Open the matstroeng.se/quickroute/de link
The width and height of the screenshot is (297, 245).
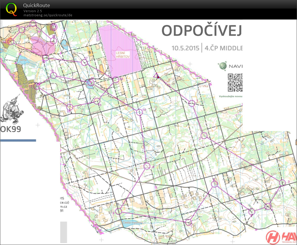pos(48,15)
